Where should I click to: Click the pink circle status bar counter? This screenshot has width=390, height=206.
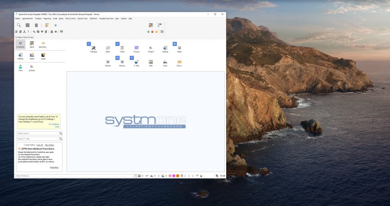point(170,176)
